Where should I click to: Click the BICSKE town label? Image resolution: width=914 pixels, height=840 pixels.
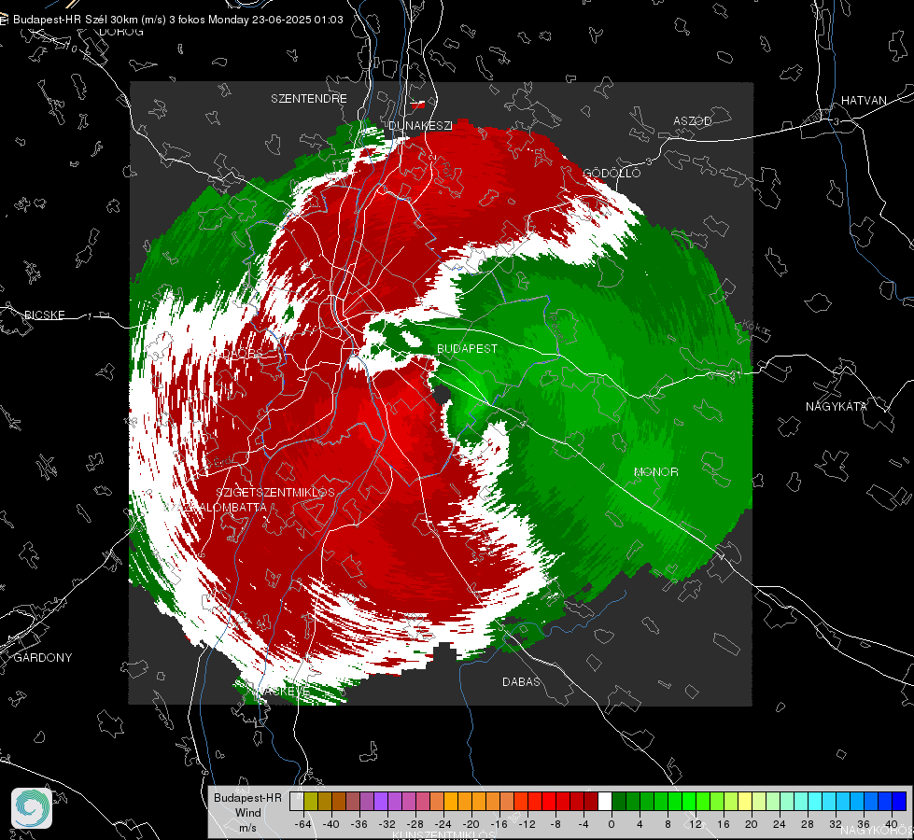pos(44,315)
